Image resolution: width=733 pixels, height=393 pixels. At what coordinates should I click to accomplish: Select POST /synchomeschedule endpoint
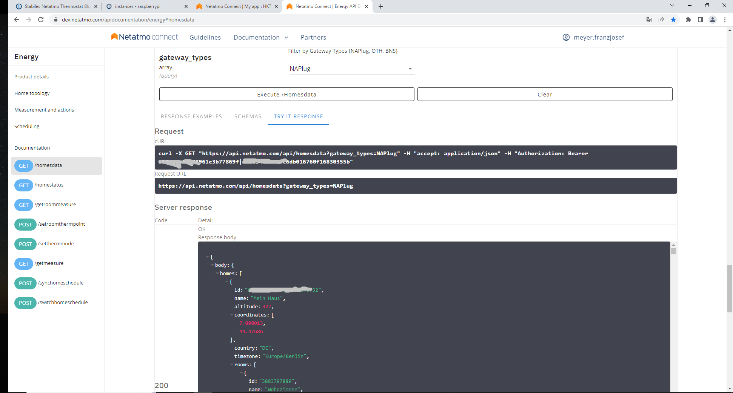click(57, 283)
